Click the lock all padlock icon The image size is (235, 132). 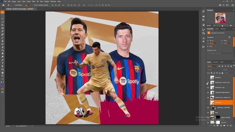pyautogui.click(x=223, y=73)
